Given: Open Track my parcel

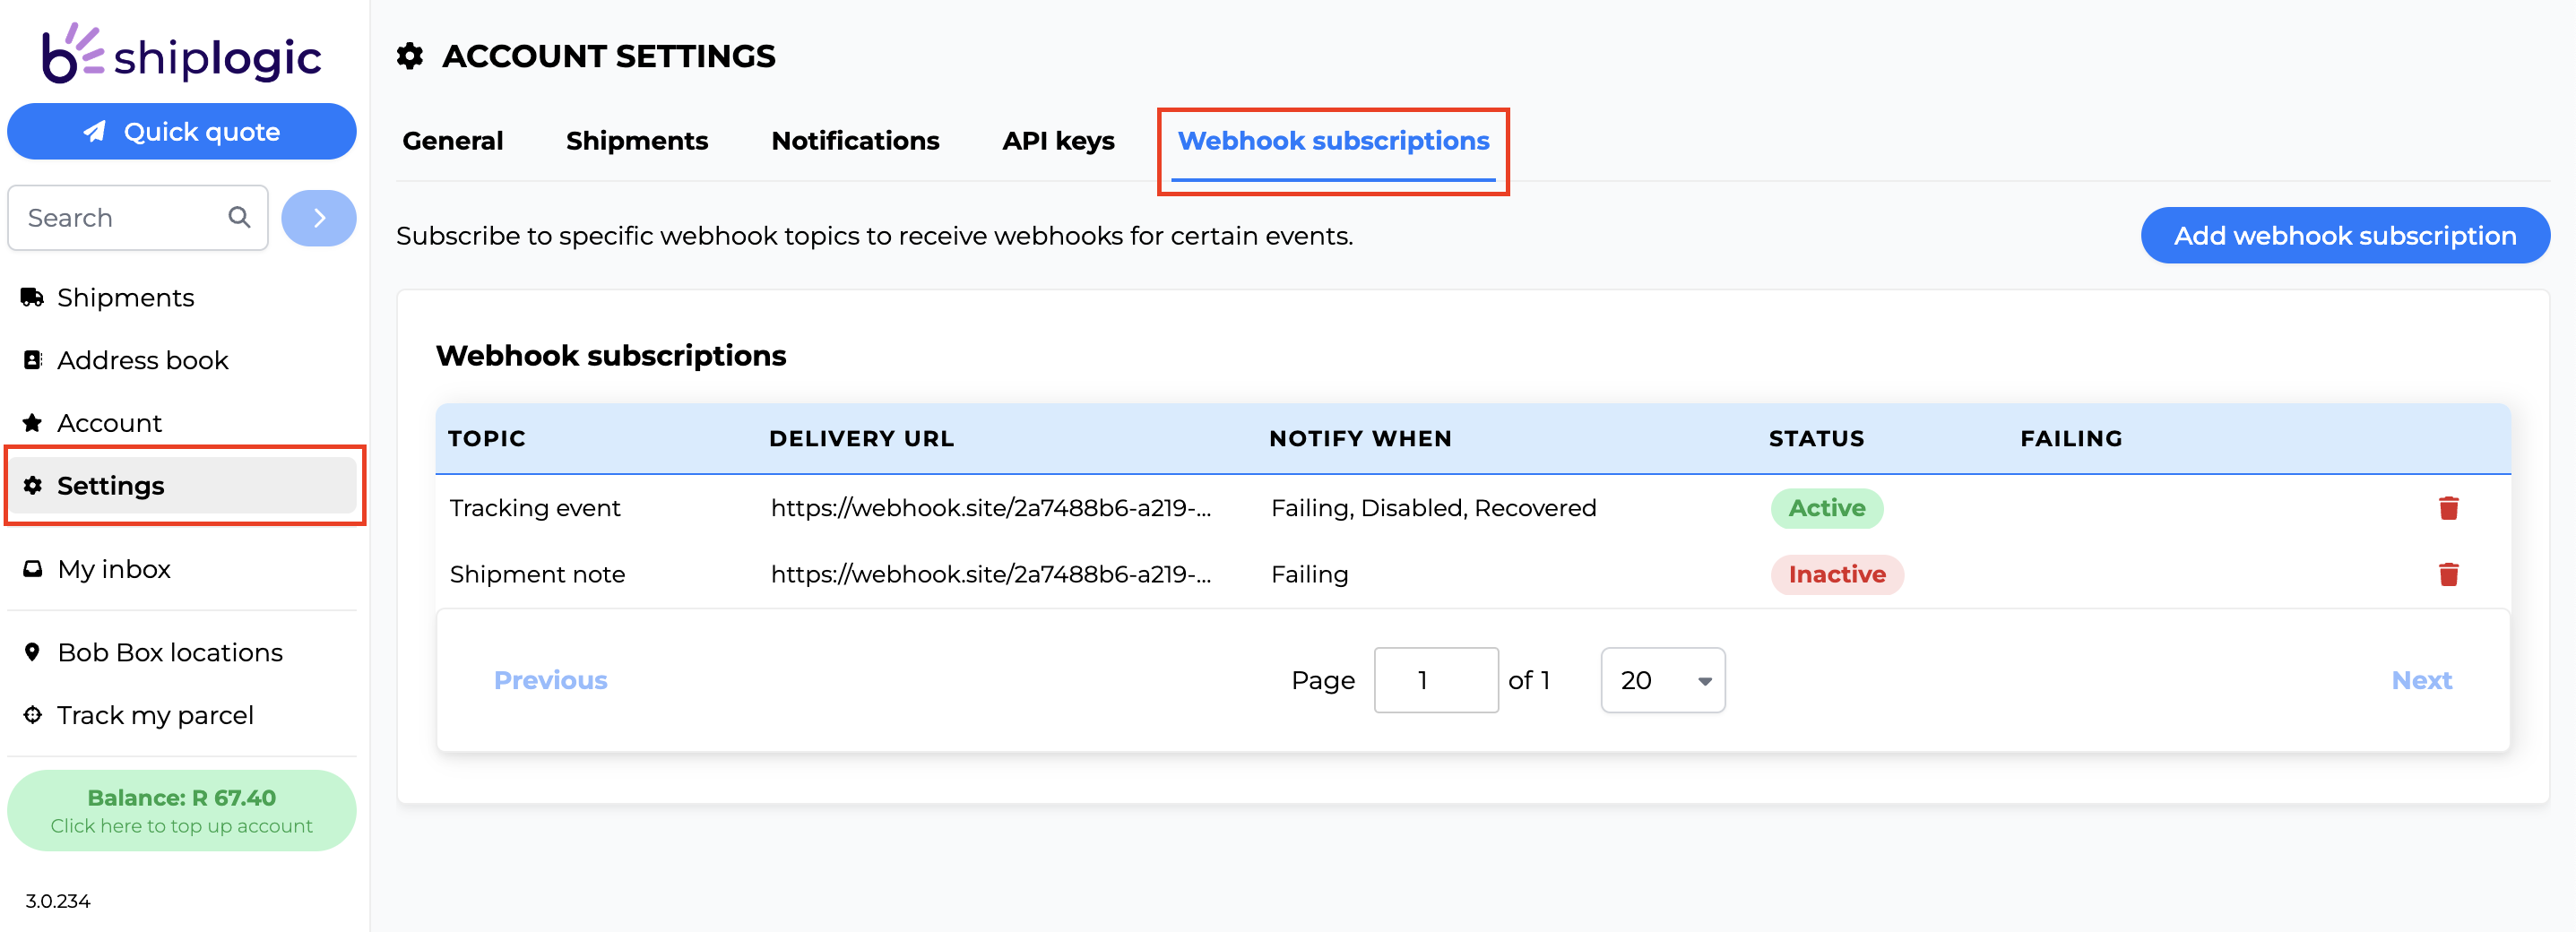Looking at the screenshot, I should pyautogui.click(x=182, y=715).
